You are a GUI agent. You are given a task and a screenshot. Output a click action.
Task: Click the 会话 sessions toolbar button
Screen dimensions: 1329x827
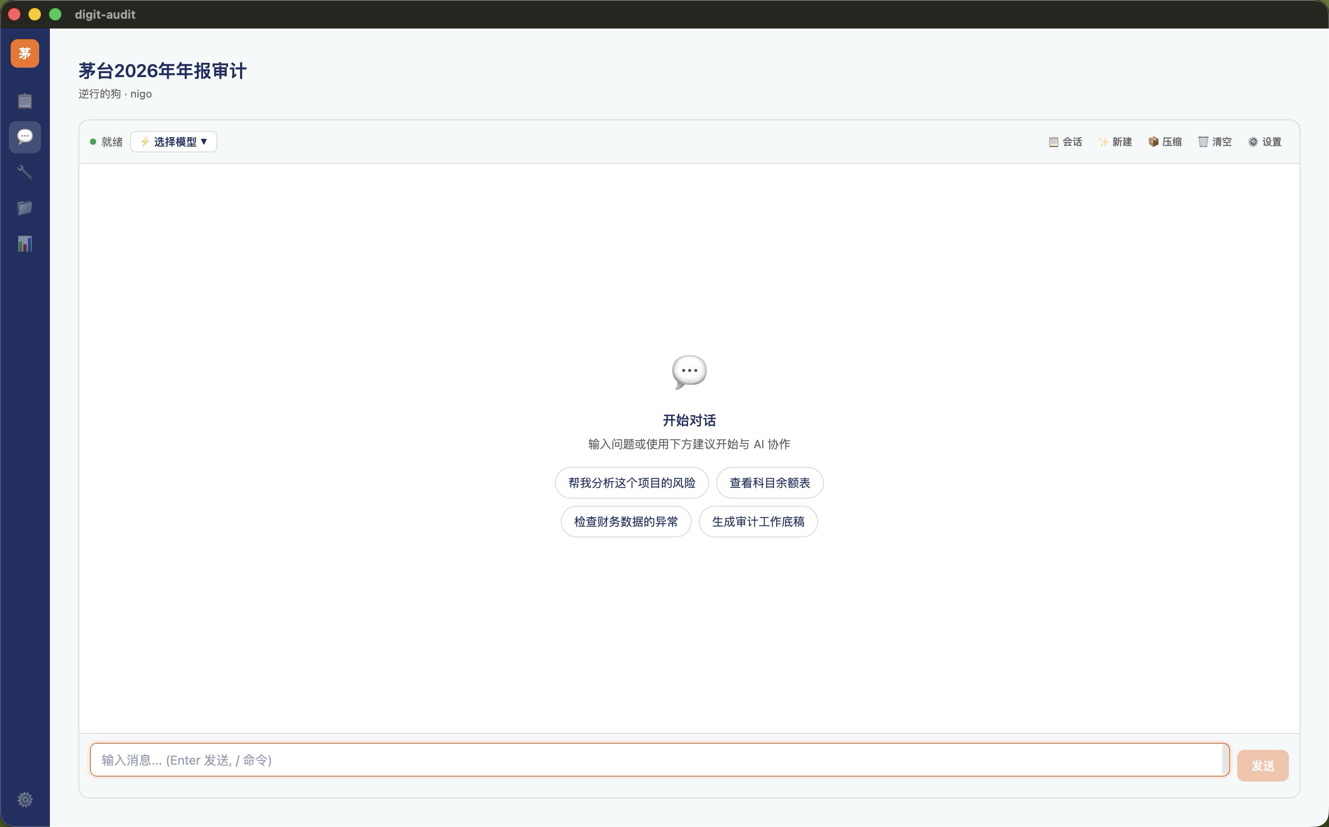point(1065,142)
